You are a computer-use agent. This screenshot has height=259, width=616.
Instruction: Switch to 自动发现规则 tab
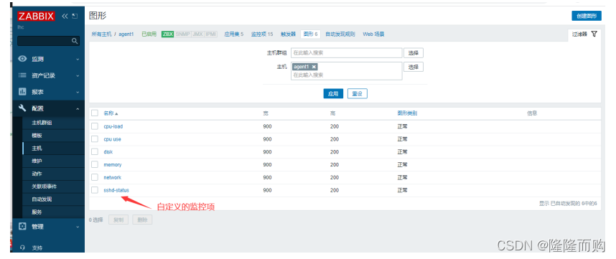[x=340, y=34]
